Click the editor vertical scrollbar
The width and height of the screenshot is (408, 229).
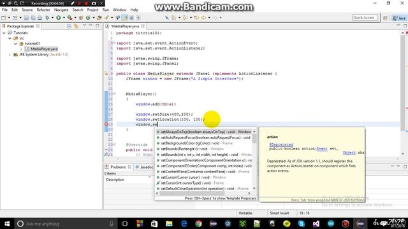pos(403,83)
